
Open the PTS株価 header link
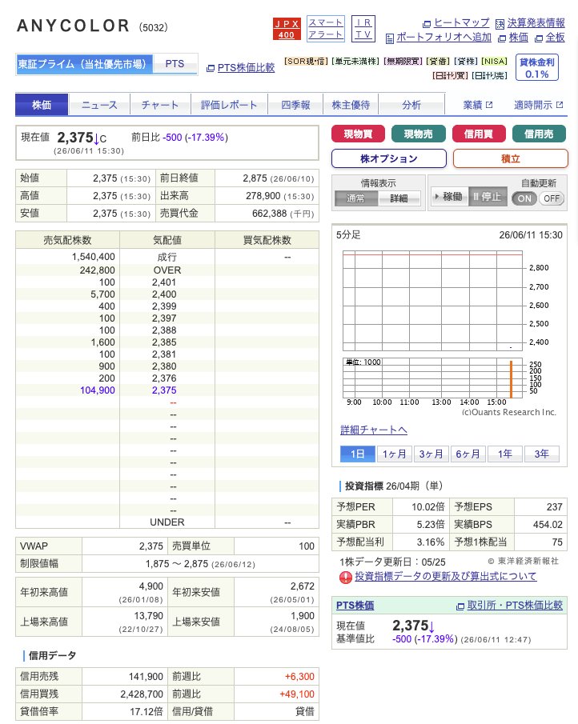pos(355,606)
